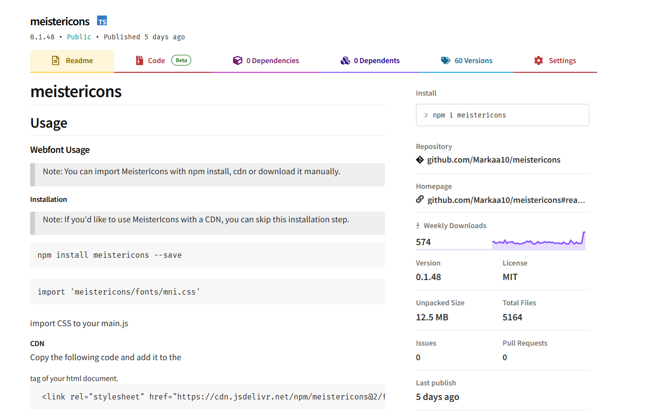Switch to the 60 Versions tab
Viewport: 648px width, 415px height.
(473, 61)
